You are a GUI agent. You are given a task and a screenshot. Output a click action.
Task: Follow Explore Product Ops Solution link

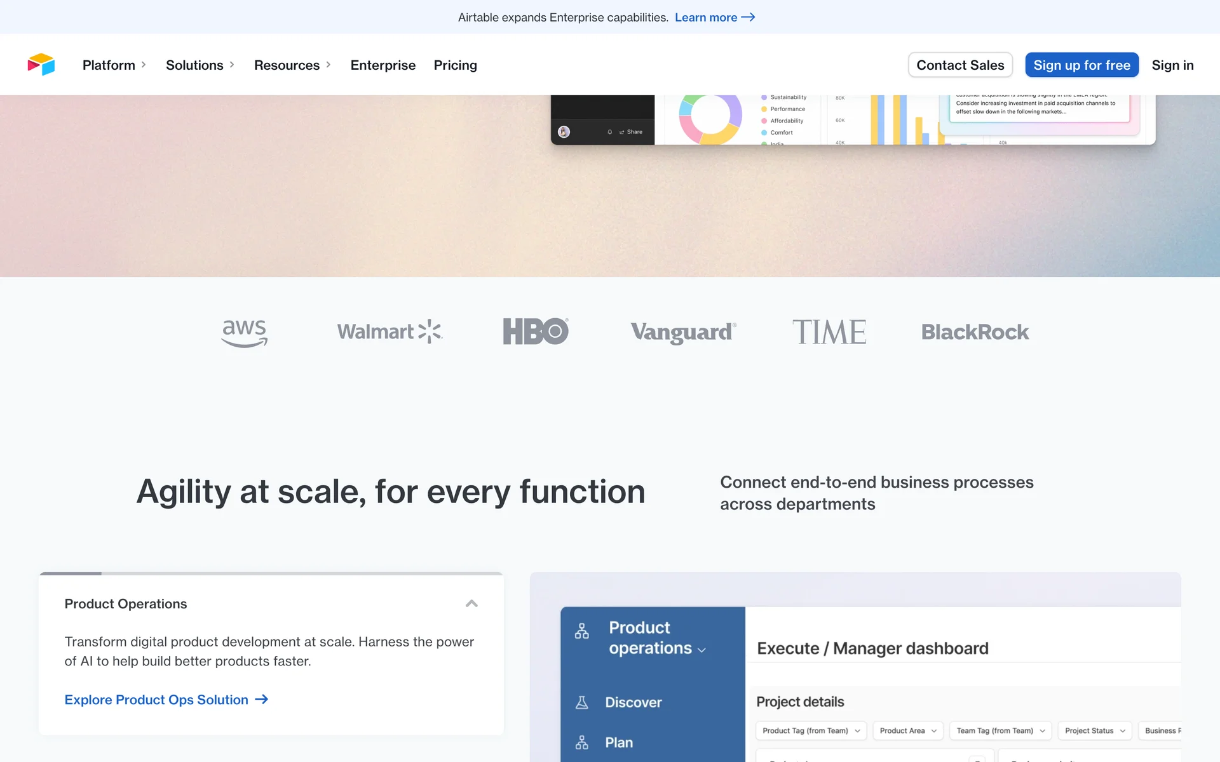tap(166, 700)
